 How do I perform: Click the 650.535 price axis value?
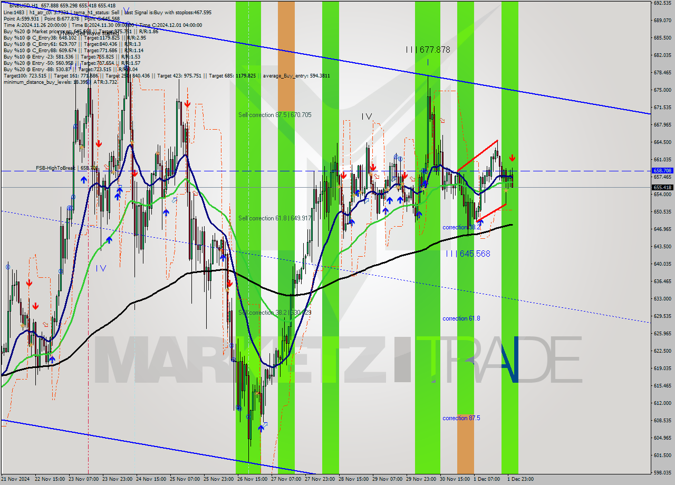pyautogui.click(x=662, y=211)
